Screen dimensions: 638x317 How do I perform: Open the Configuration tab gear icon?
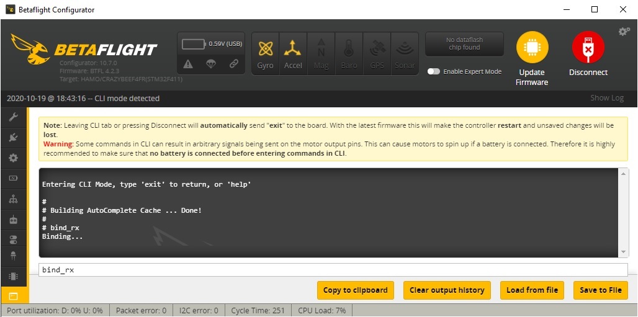click(14, 158)
